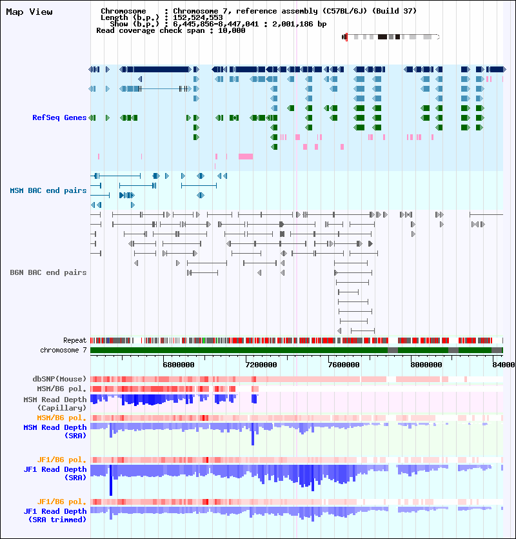Click the 6800000 ruler position

(x=178, y=365)
